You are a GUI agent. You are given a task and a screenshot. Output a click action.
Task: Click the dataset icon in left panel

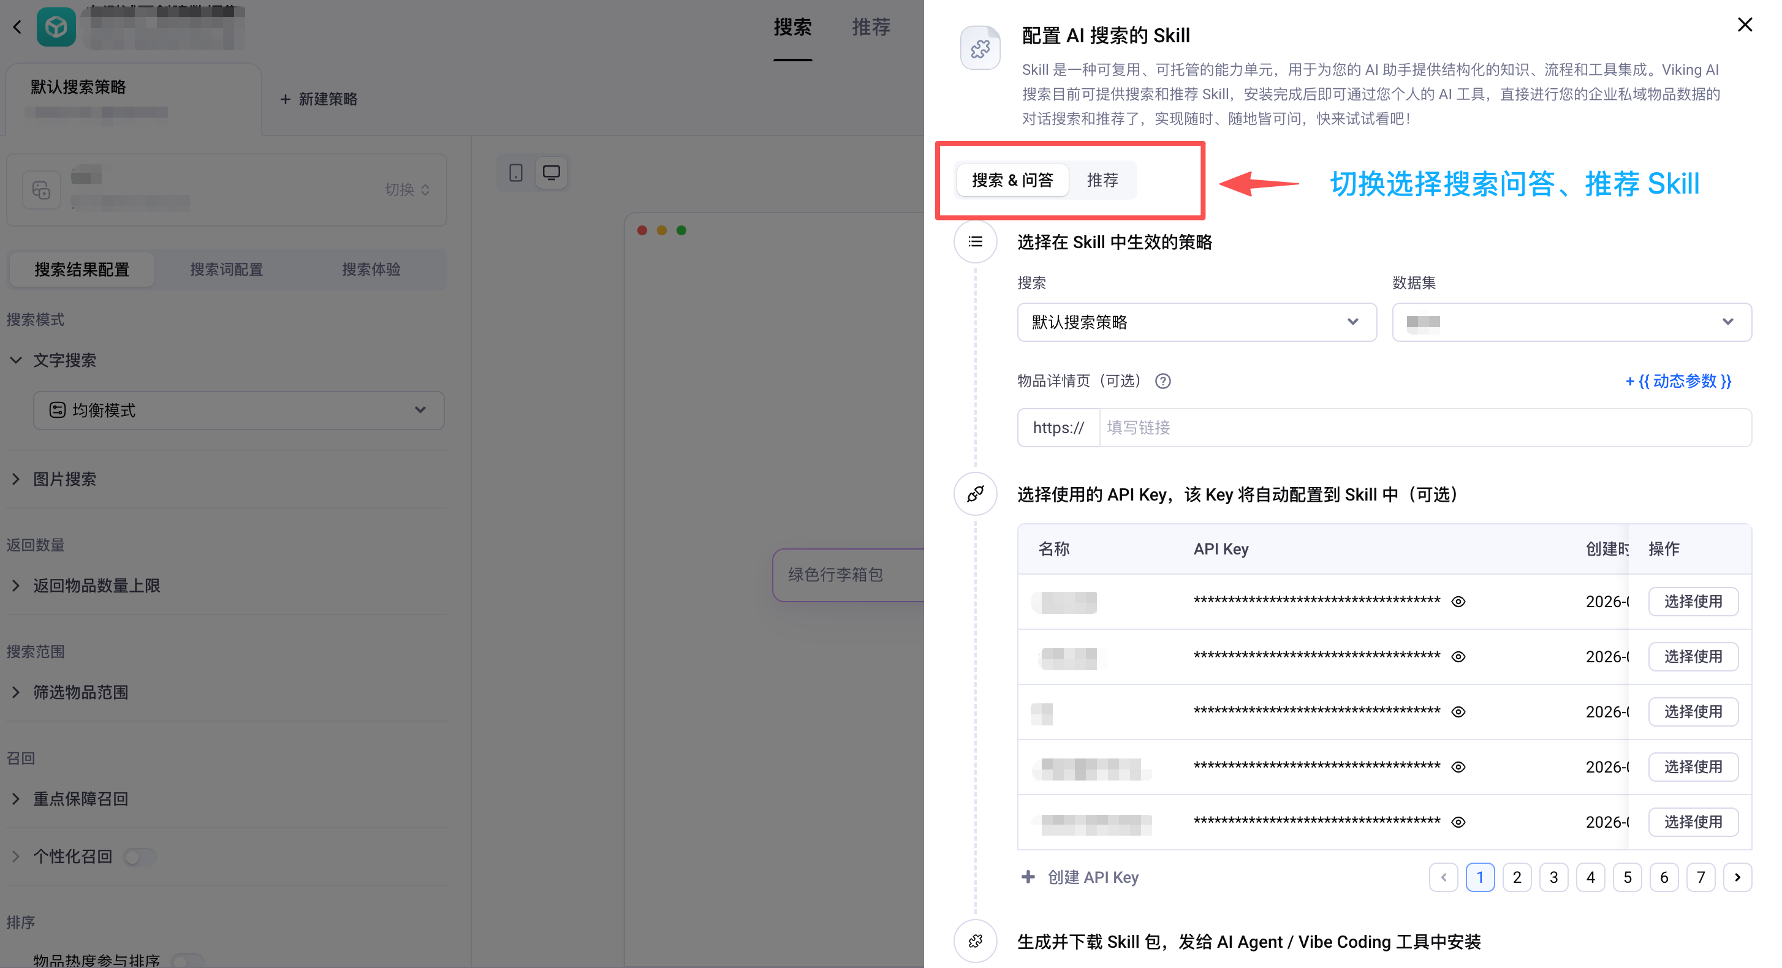click(x=42, y=189)
